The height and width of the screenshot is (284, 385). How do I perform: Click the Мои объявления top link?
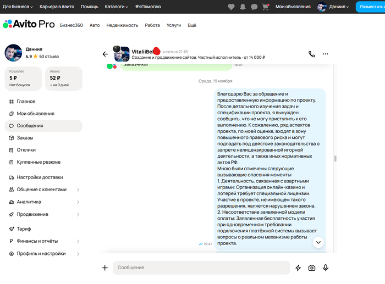(291, 7)
